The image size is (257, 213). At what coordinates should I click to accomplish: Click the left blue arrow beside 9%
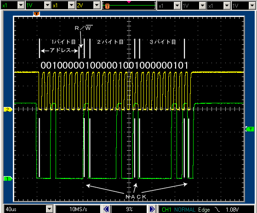pyautogui.click(x=106, y=209)
